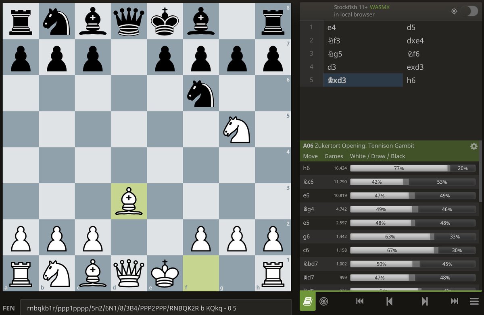Jump to the last move with skip-forward icon
This screenshot has width=484, height=315.
coord(455,301)
